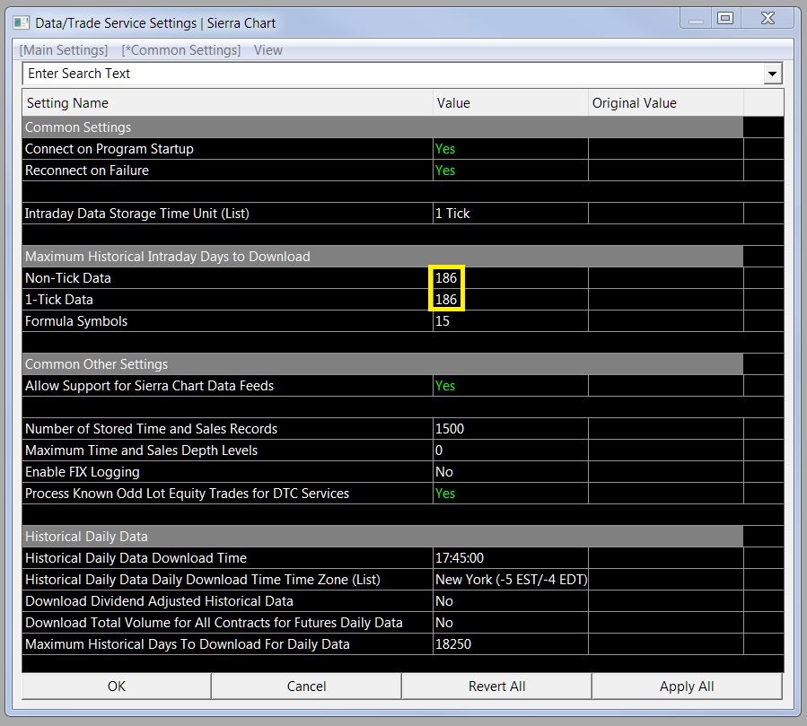Toggle Download Total Volume for All Contracts value
Screen dimensions: 807x726
(510, 623)
